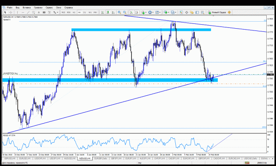Viewport: 276px width, 166px height.
Task: Open the Файл menu
Action: (x=10, y=8)
